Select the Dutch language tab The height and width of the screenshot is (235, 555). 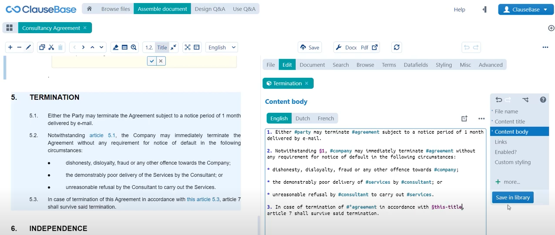pyautogui.click(x=303, y=118)
